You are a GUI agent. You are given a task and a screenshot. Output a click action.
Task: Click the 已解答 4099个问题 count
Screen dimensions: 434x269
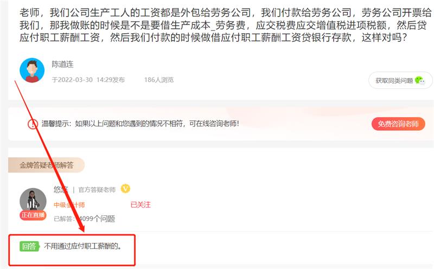pos(84,219)
